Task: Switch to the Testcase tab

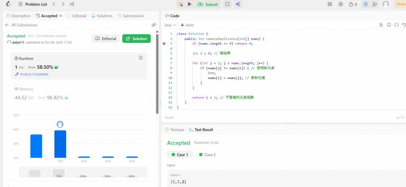Action: pyautogui.click(x=175, y=130)
